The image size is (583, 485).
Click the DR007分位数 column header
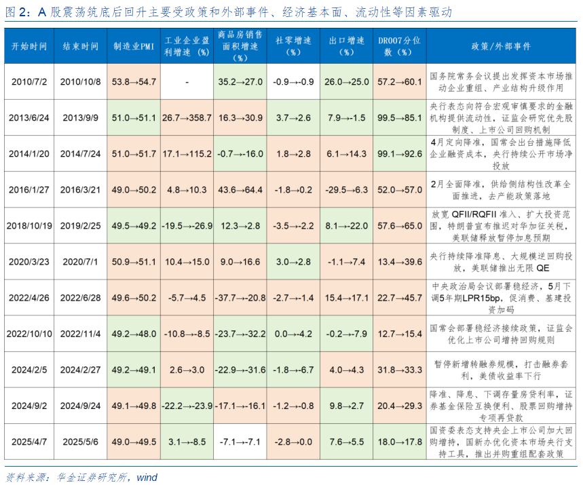pyautogui.click(x=400, y=46)
